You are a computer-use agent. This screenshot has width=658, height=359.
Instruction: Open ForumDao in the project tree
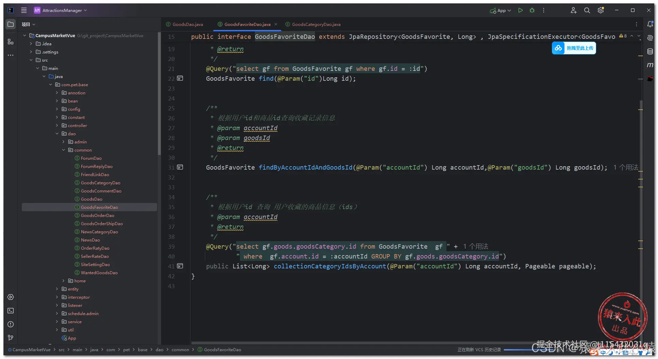[x=91, y=158]
